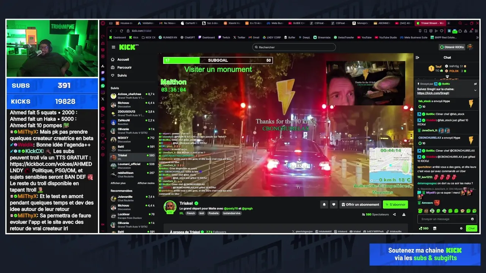Click the collapse chat icon left of Chat title

click(417, 58)
